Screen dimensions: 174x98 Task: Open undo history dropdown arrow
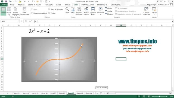click(x=12, y=1)
